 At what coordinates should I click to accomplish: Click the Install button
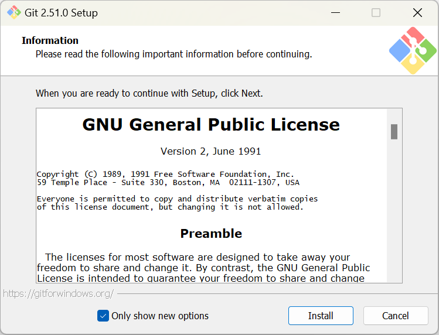(x=321, y=316)
